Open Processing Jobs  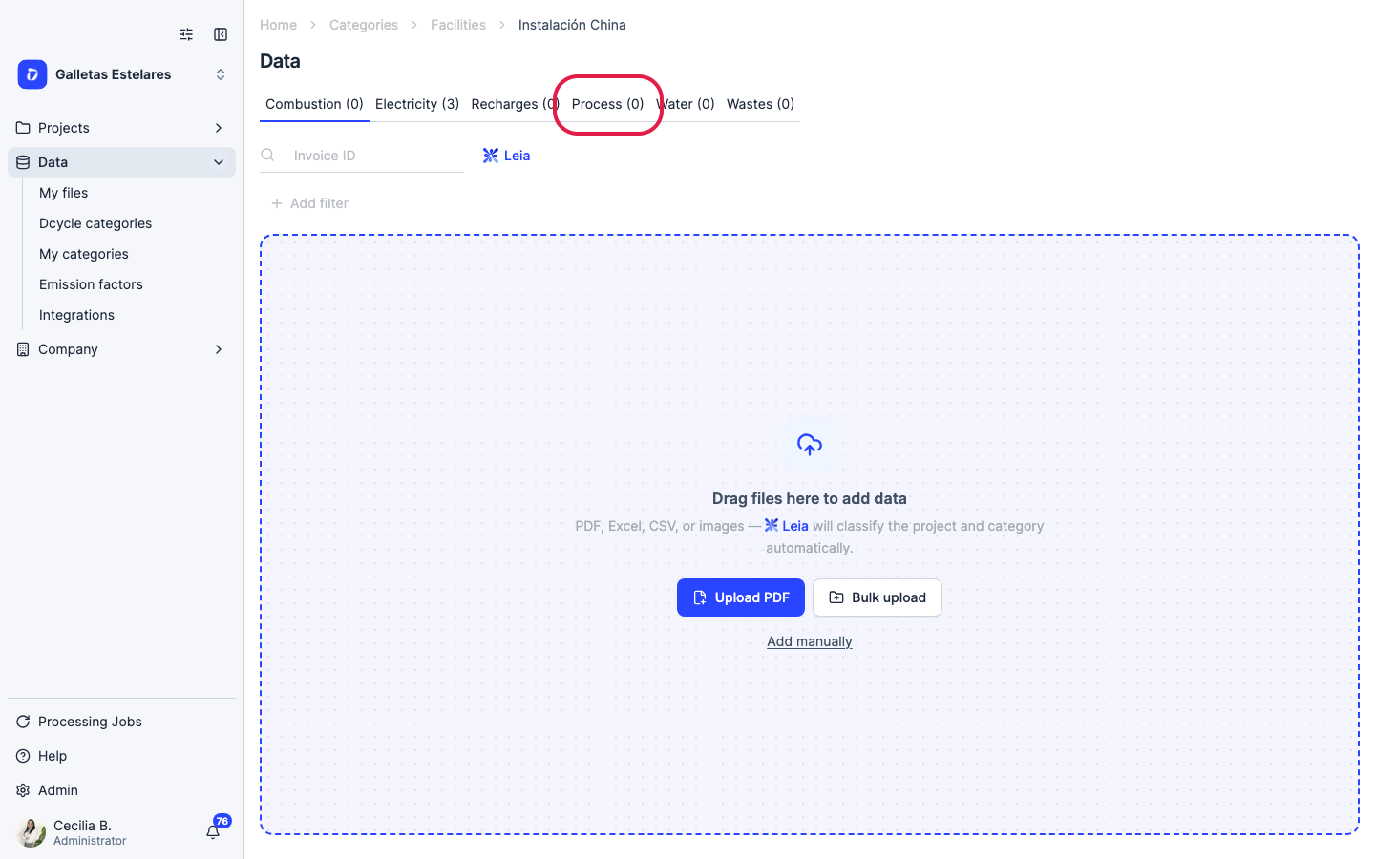pyautogui.click(x=90, y=722)
